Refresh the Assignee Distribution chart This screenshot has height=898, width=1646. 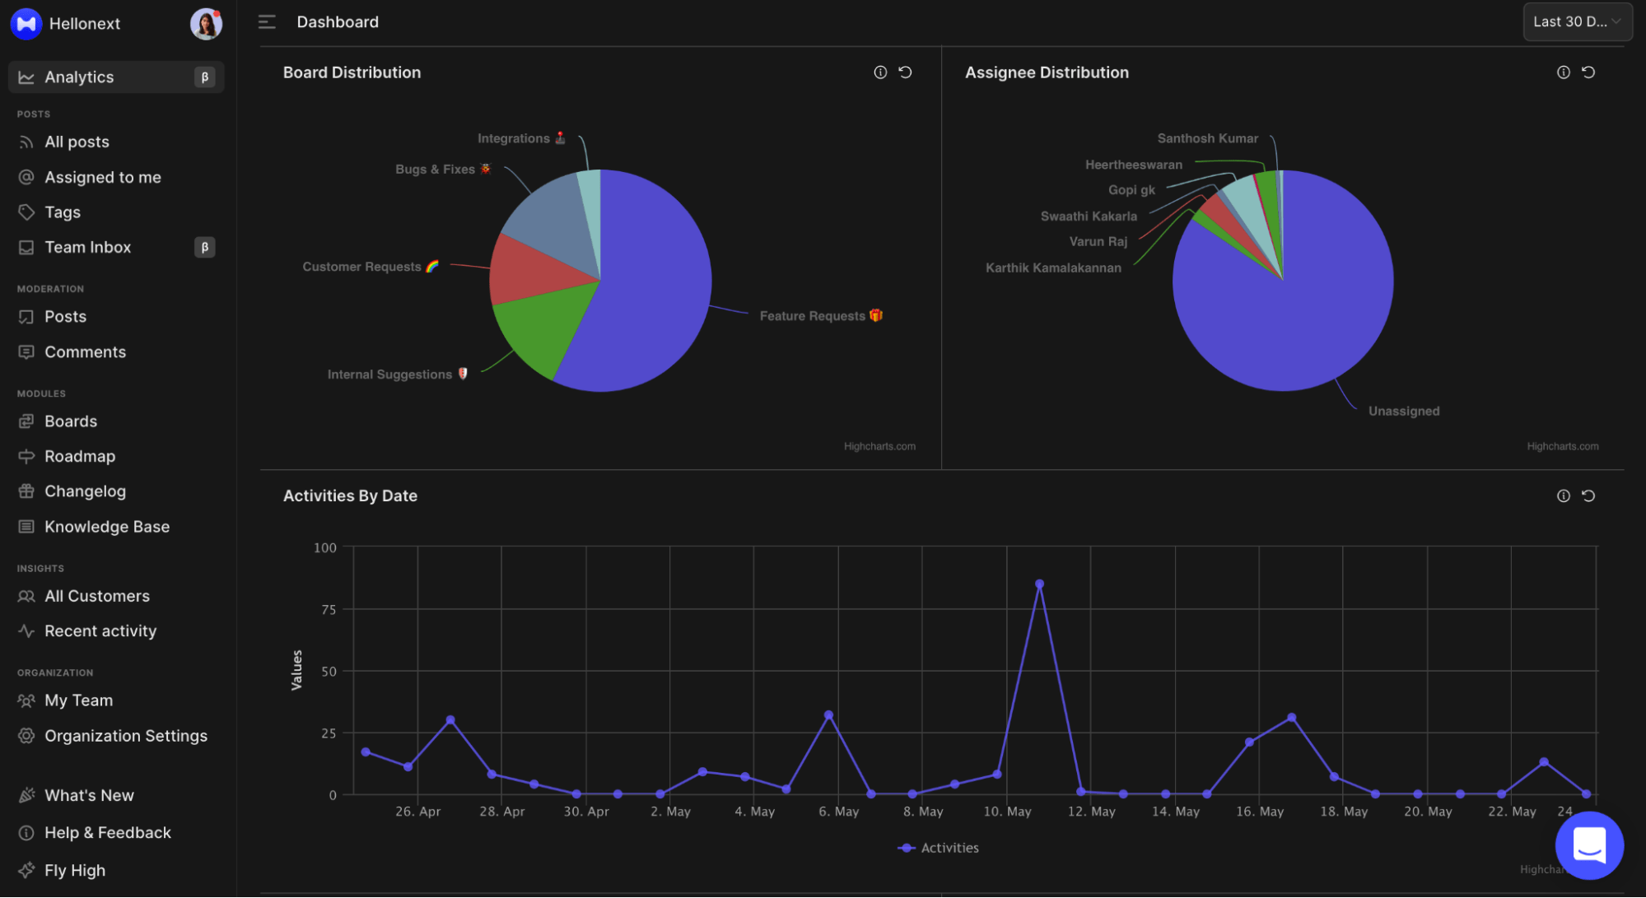tap(1589, 72)
